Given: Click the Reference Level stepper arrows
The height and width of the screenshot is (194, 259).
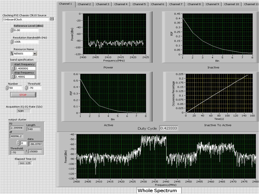Looking at the screenshot, I should [12, 30].
